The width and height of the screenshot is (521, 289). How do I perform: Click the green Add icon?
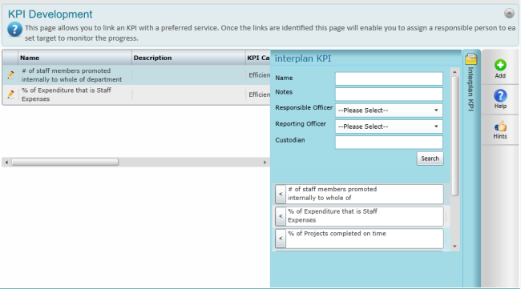(x=500, y=66)
